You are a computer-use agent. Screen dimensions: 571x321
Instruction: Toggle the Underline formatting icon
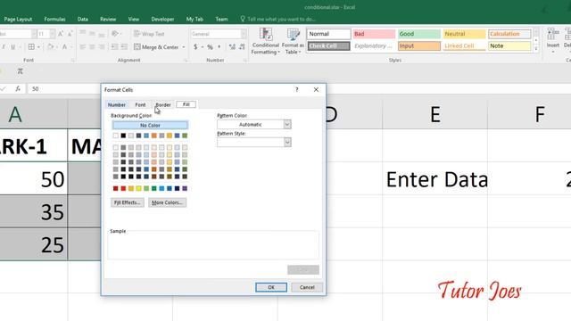point(13,47)
